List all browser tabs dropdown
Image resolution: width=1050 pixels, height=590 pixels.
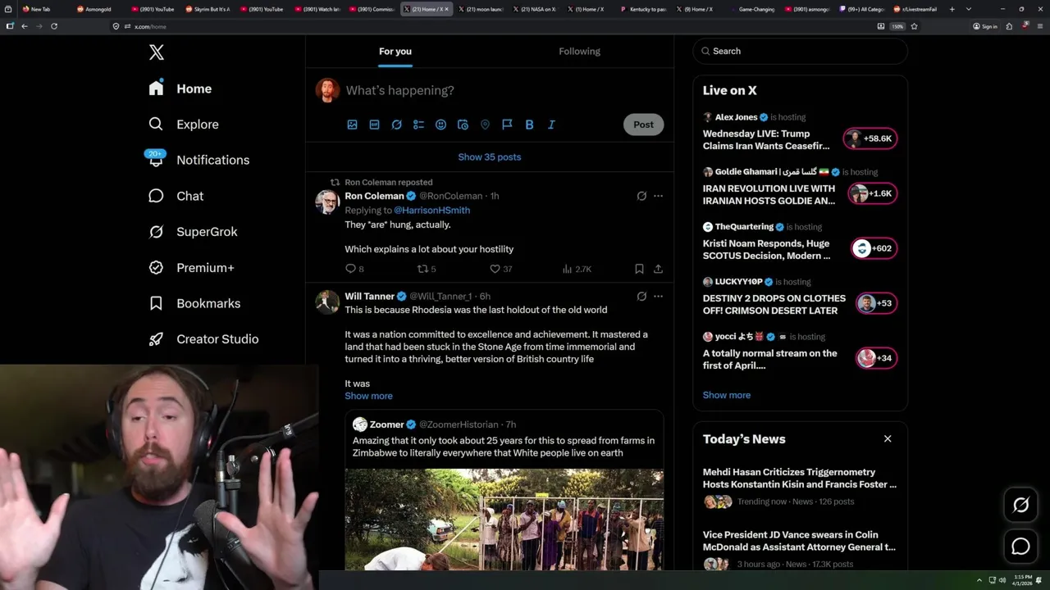969,9
